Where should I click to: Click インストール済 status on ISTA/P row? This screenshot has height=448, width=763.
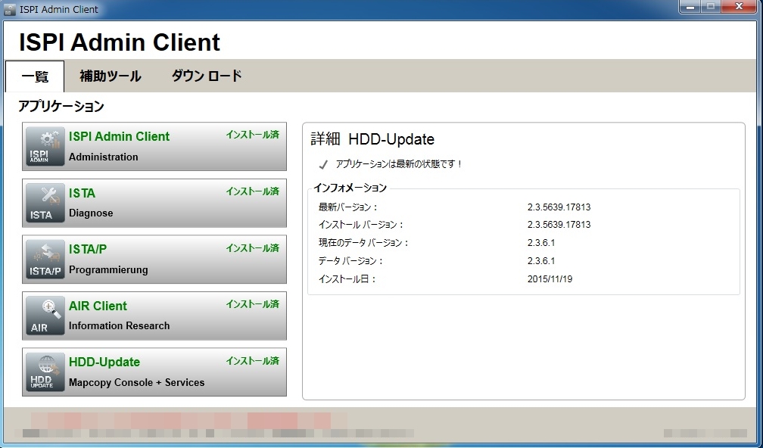[253, 248]
